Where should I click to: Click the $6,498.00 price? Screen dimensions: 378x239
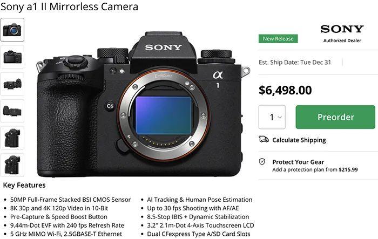pyautogui.click(x=285, y=90)
